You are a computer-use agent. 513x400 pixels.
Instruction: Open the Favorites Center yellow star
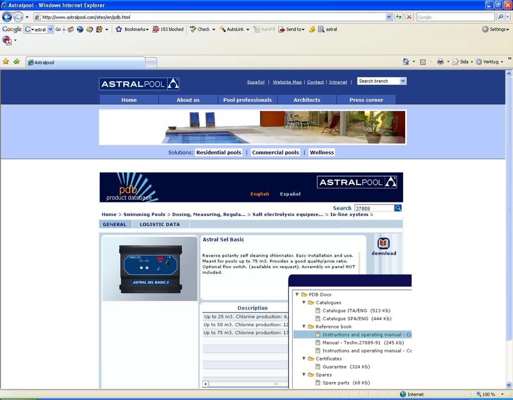point(6,62)
